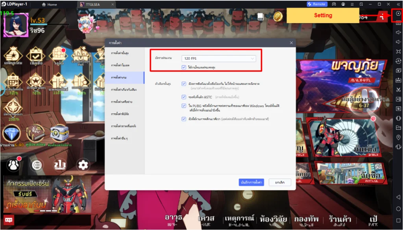Viewport: 403px width, 230px height.
Task: Open ห้องวิจัย in game bottom menu
Action: point(273,220)
